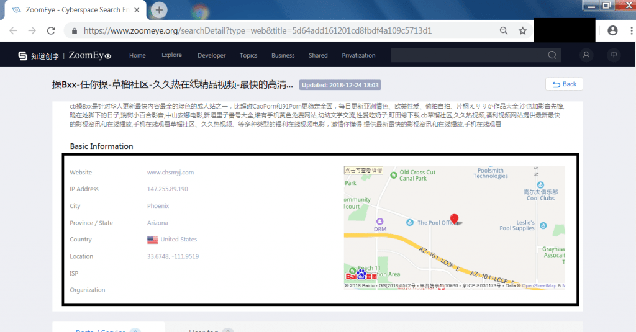Open the Developer menu item
Viewport: 636px width, 332px height.
(x=212, y=55)
